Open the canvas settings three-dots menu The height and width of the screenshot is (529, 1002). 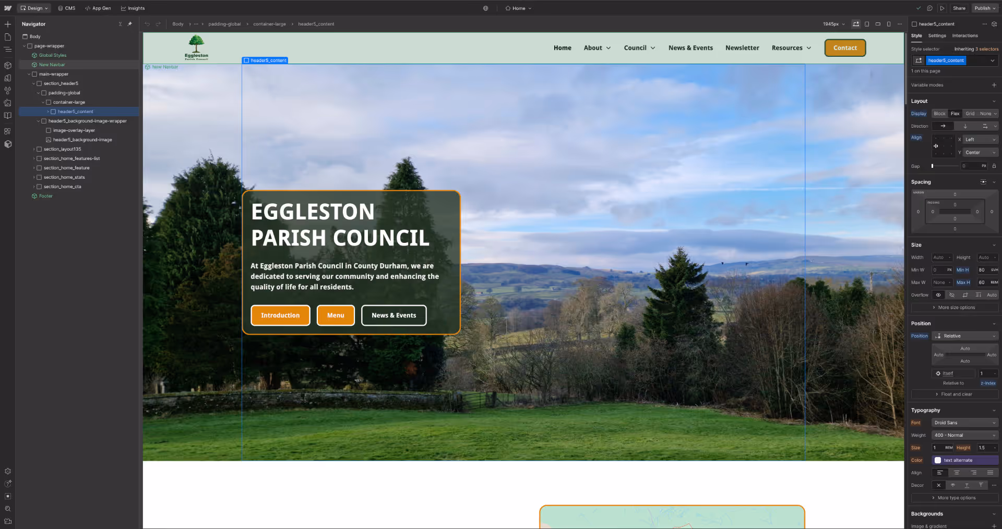click(x=900, y=24)
